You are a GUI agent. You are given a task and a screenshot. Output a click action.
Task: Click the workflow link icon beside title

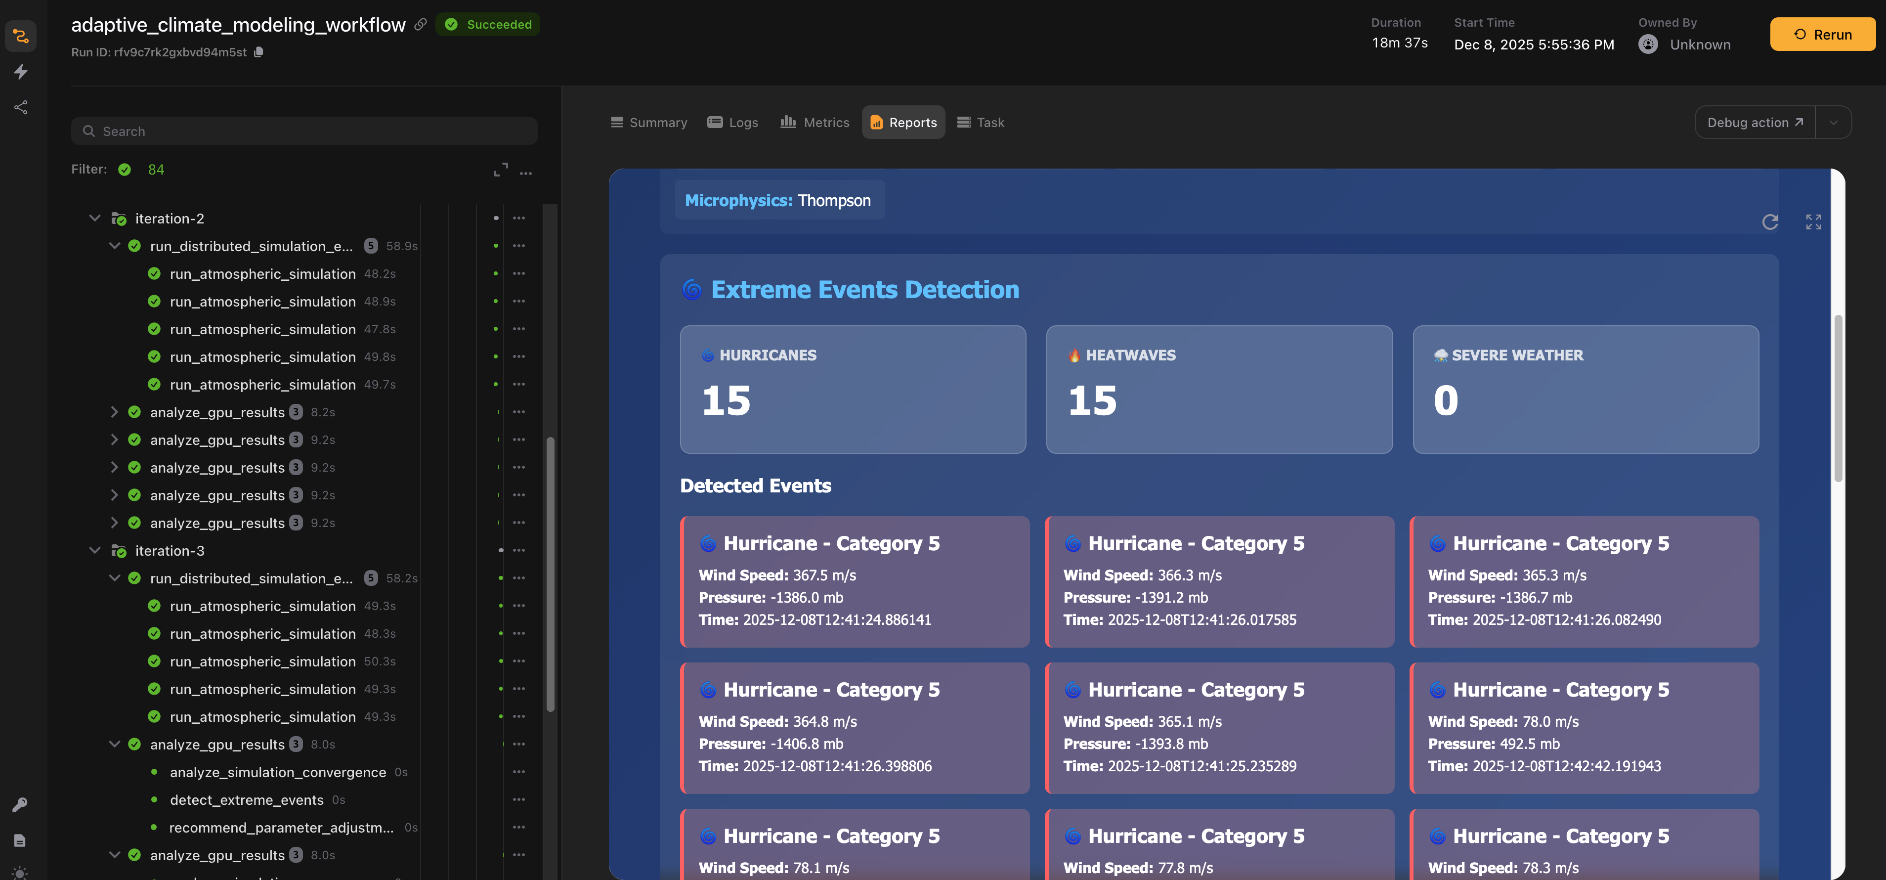pos(420,24)
